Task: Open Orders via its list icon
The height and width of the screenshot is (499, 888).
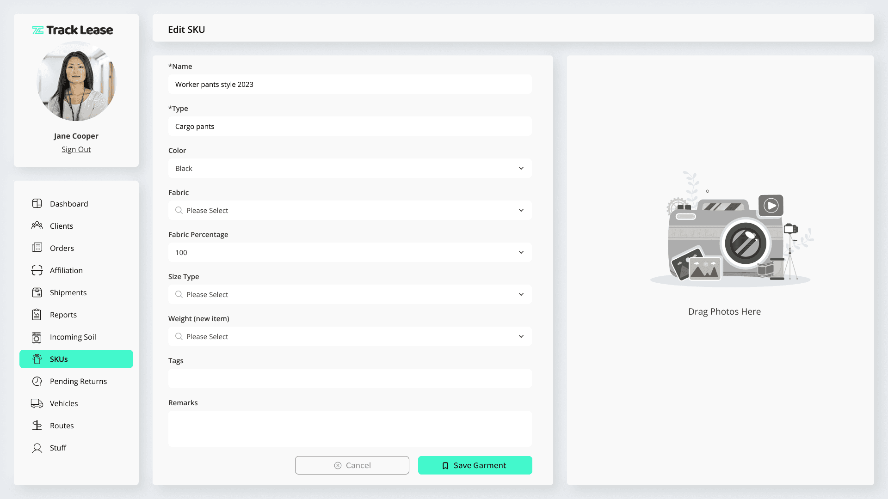Action: point(37,248)
